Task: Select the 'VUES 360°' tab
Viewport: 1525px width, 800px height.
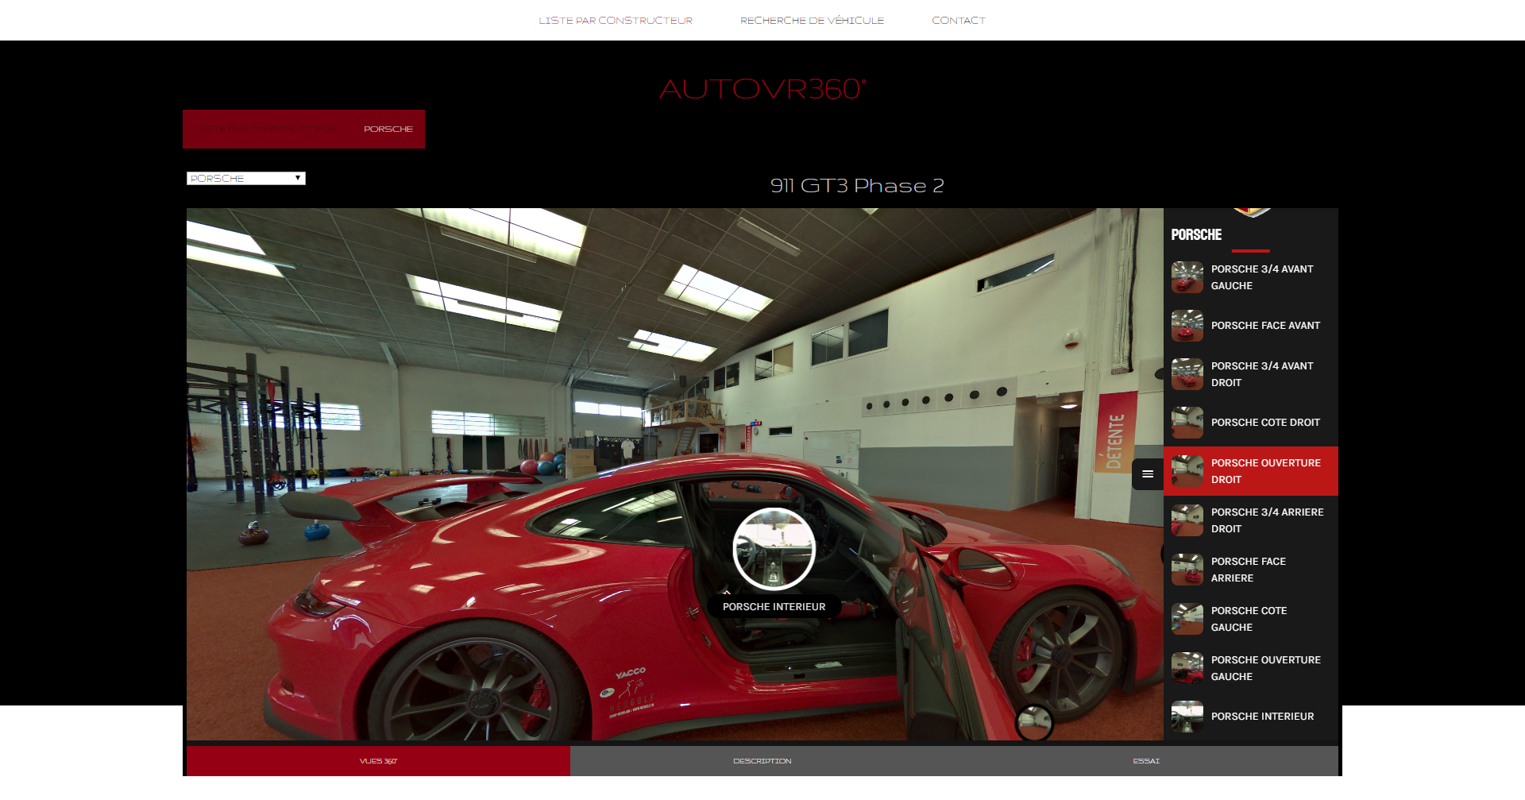Action: [378, 761]
